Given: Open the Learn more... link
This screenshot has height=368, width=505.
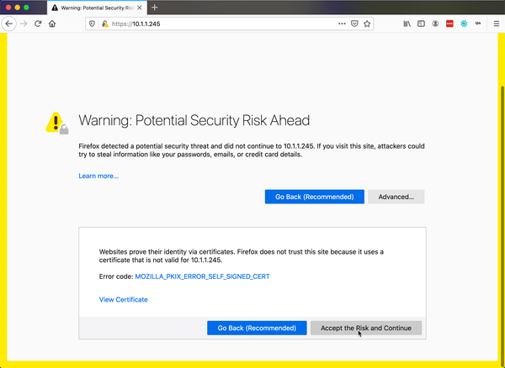Looking at the screenshot, I should [x=98, y=176].
